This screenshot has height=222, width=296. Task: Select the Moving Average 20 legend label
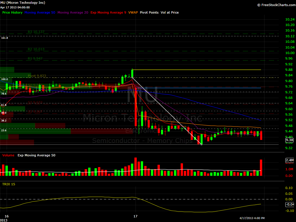click(73, 12)
